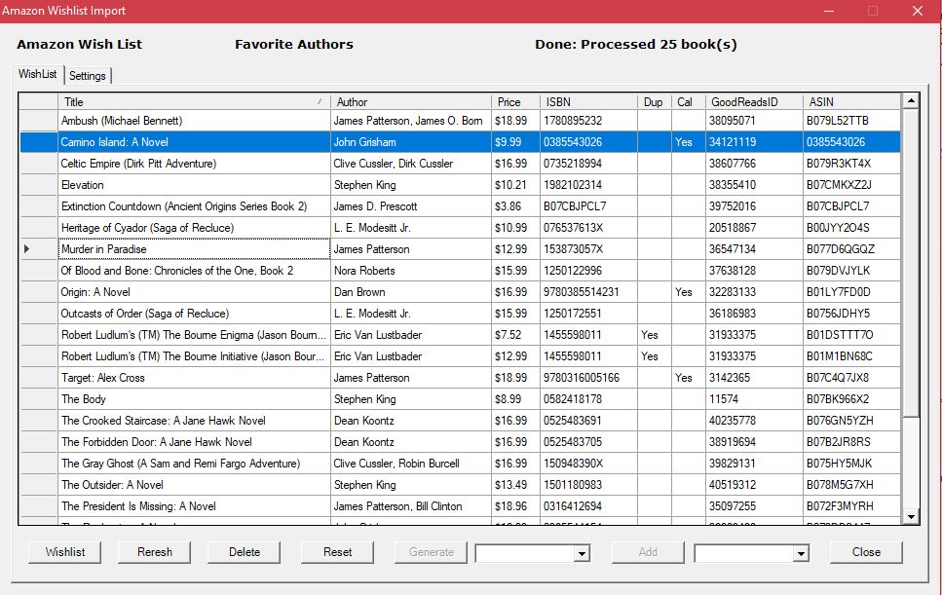Viewport: 942px width, 595px height.
Task: Click the Cal column header
Action: pos(689,101)
